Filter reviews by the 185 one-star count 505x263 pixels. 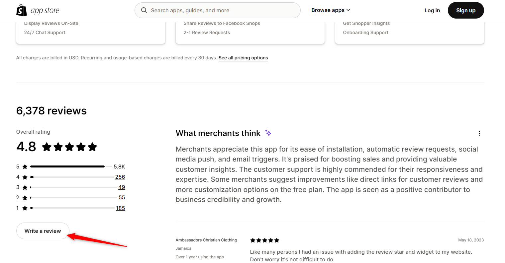click(x=120, y=208)
